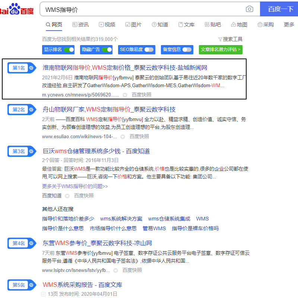The width and height of the screenshot is (298, 298).
Task: Click the Baidu logo
Action: (17, 9)
